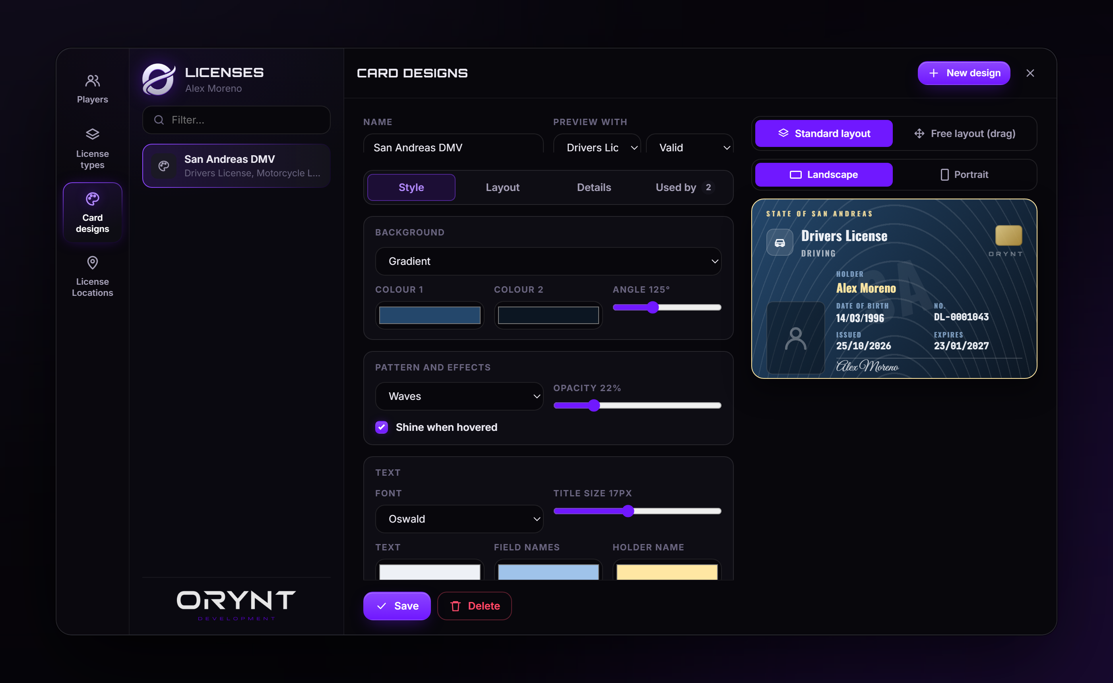This screenshot has width=1113, height=683.
Task: Select Portrait orientation
Action: [x=964, y=174]
